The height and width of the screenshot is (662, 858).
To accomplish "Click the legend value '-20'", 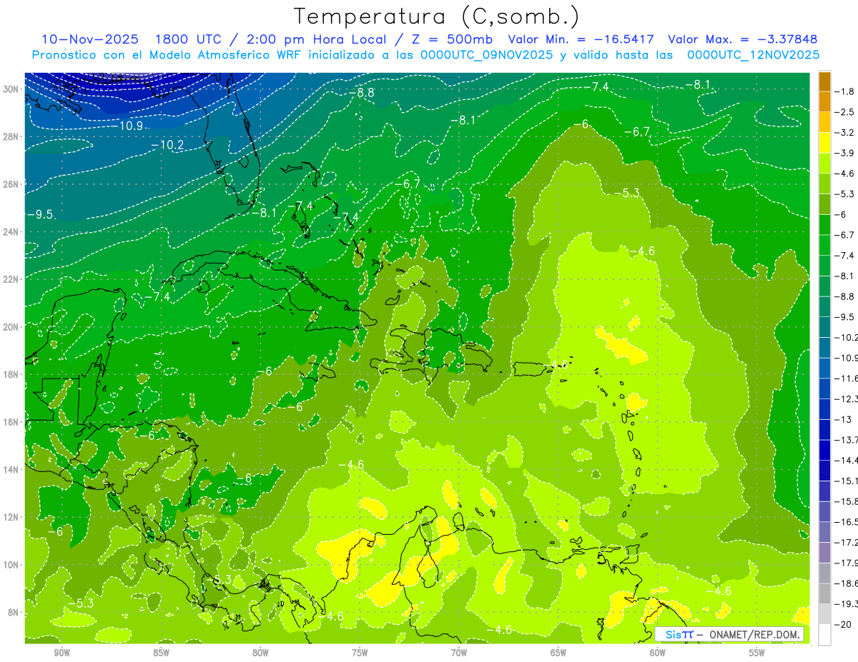I will [x=844, y=625].
